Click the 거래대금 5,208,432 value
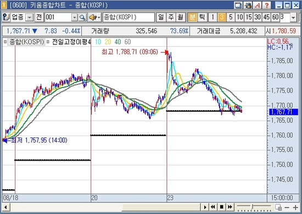This screenshot has height=214, width=302. point(243,31)
